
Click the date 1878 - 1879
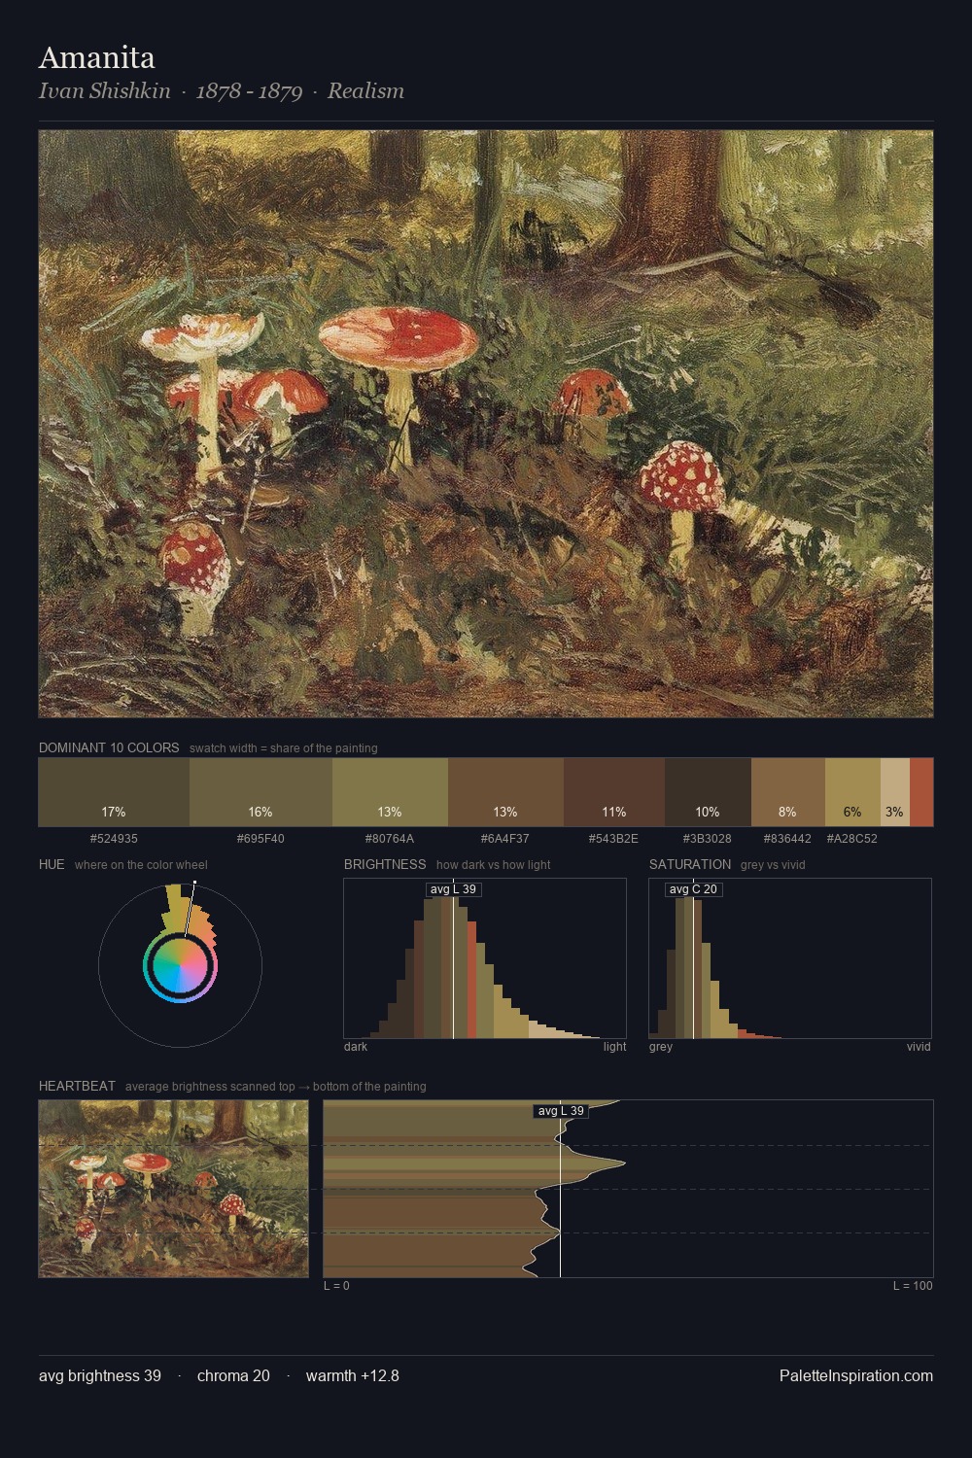click(249, 91)
